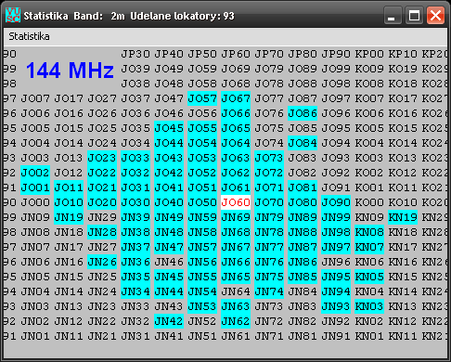Screen dimensions: 451x362
Task: Click the KN19 highlighted locator
Action: [x=403, y=217]
